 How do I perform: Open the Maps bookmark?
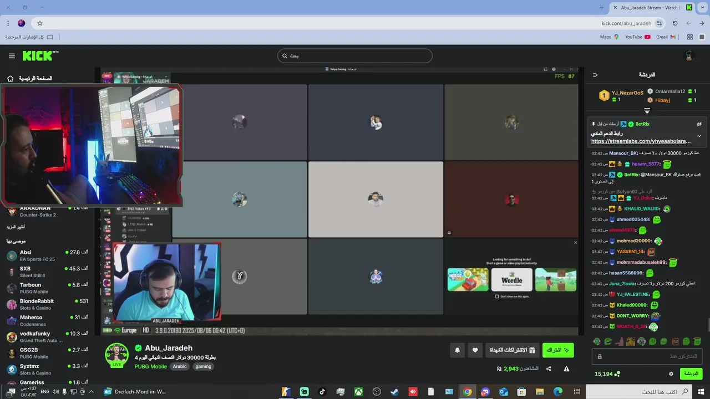609,37
